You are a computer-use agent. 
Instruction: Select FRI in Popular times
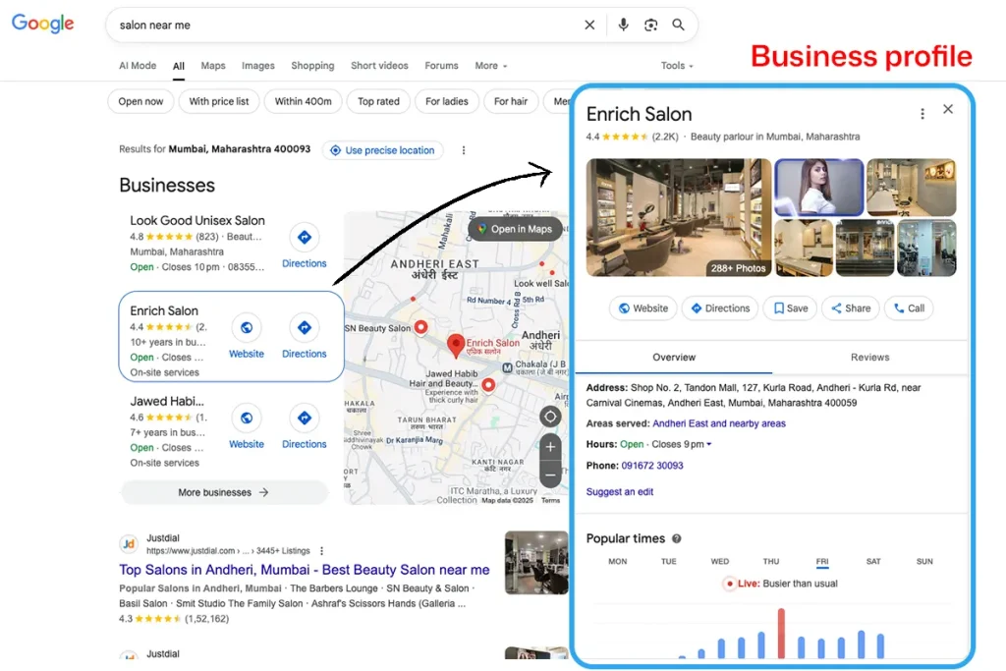click(x=822, y=561)
